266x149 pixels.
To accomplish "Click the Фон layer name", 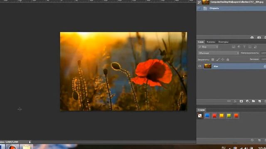I will [216, 67].
